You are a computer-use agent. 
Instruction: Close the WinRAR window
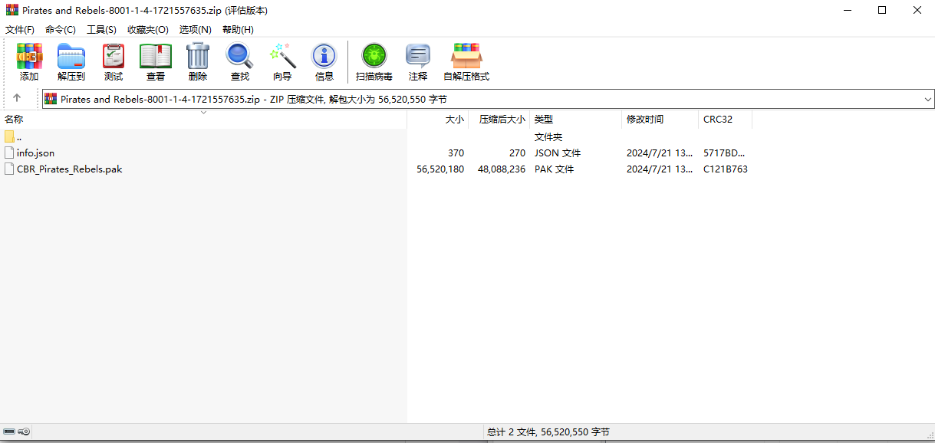click(917, 10)
